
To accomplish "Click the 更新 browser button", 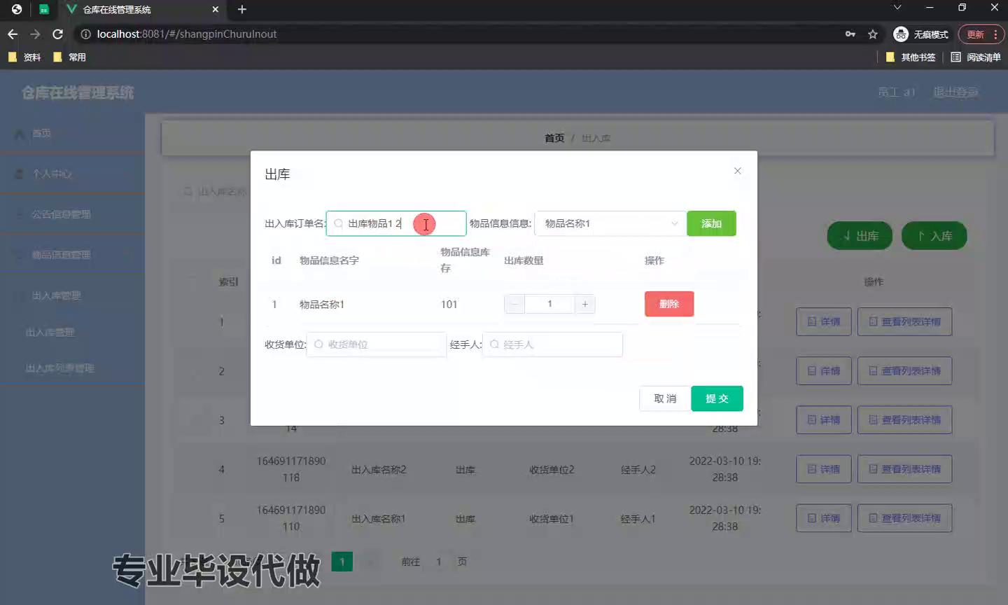I will (981, 34).
